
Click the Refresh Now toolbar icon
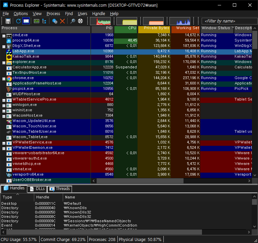point(18,21)
